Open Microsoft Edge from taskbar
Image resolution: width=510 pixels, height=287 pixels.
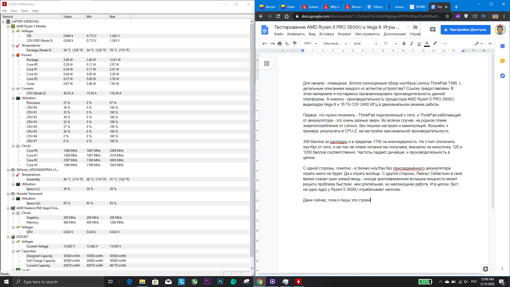click(x=129, y=282)
